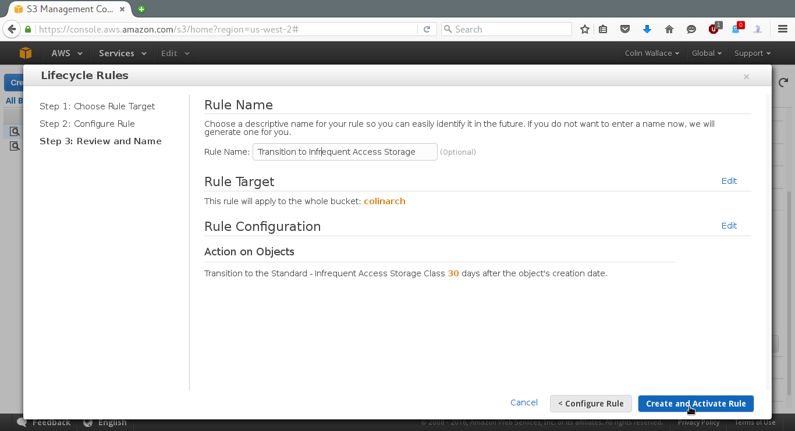Open the Firefox hamburger menu
The width and height of the screenshot is (795, 431).
pos(783,29)
